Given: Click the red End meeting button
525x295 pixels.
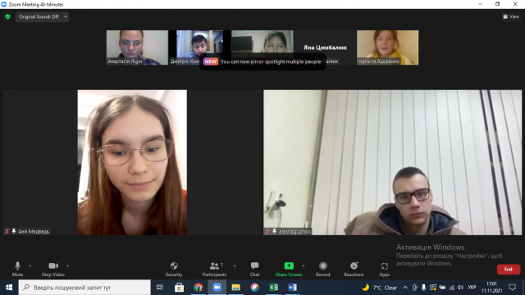Looking at the screenshot, I should click(x=509, y=270).
